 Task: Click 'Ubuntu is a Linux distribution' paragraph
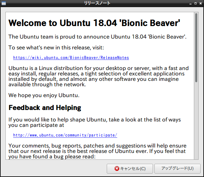tap(99, 76)
